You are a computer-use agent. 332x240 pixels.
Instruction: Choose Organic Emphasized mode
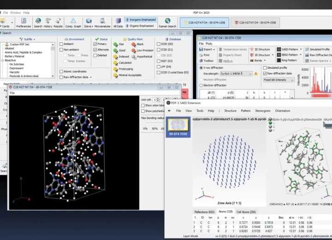[x=140, y=26]
